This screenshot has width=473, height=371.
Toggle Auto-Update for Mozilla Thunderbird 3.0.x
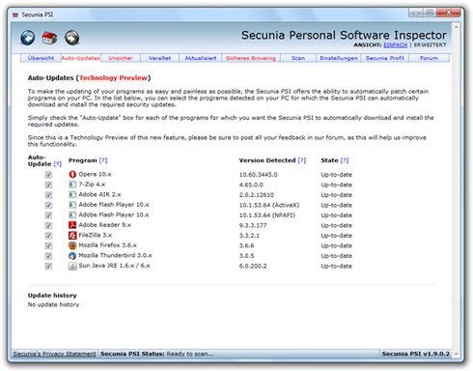tap(48, 256)
